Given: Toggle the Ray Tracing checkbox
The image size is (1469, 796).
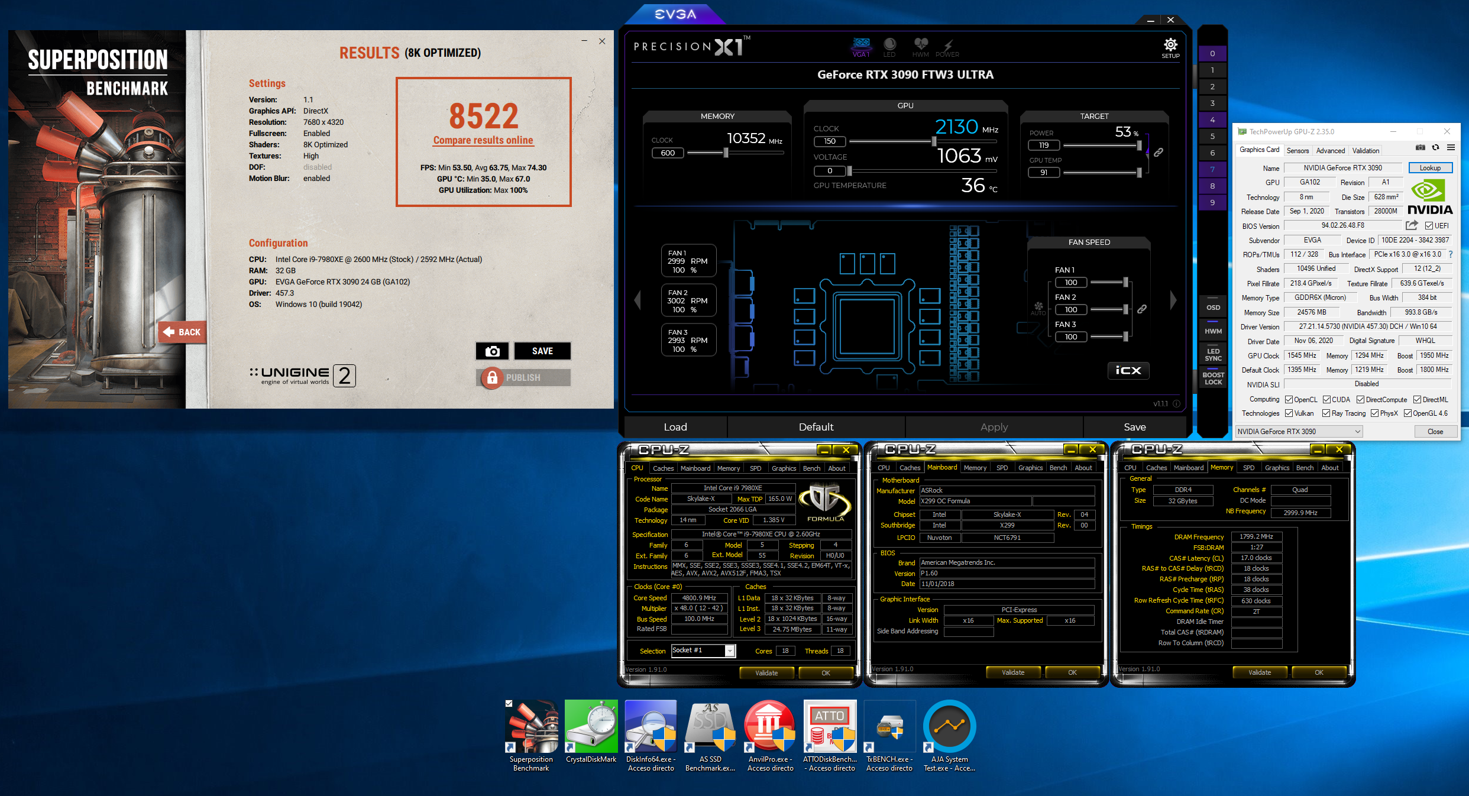Looking at the screenshot, I should [x=1326, y=413].
